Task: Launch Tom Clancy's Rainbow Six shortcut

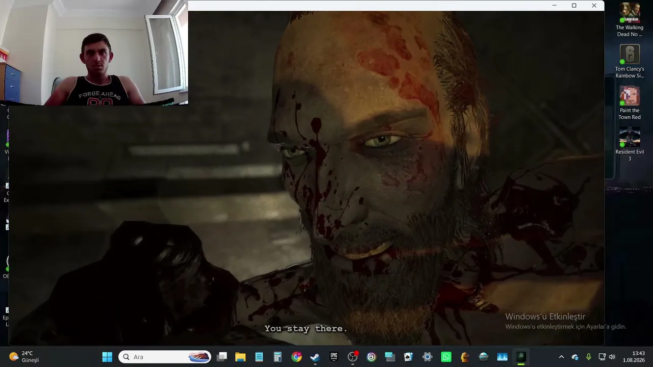Action: point(630,62)
